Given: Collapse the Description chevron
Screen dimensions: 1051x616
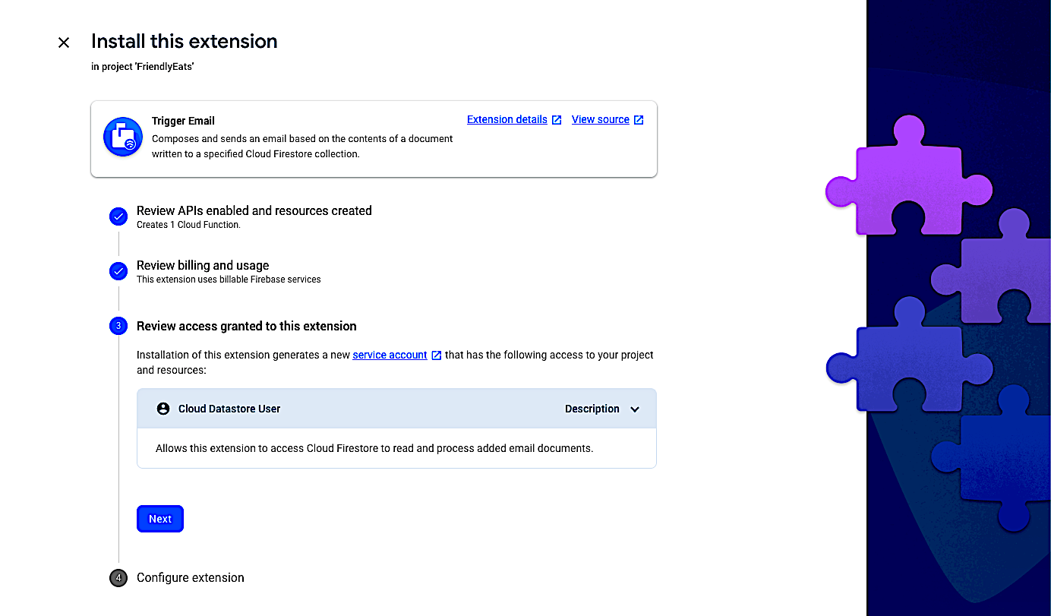Looking at the screenshot, I should pyautogui.click(x=635, y=409).
